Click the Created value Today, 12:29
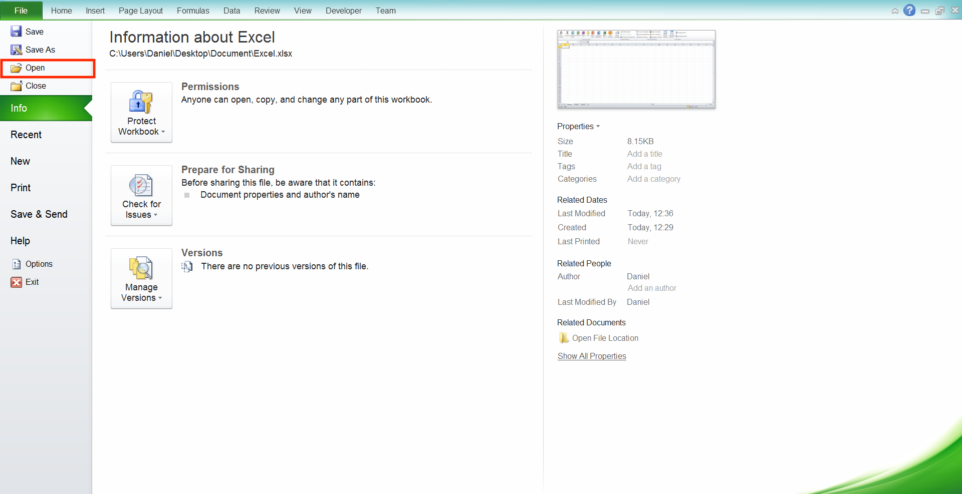962x494 pixels. pyautogui.click(x=650, y=227)
